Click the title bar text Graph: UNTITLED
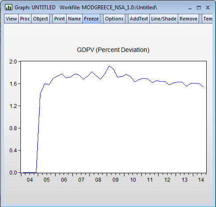Viewport: 216px width, 207px height. (x=35, y=8)
